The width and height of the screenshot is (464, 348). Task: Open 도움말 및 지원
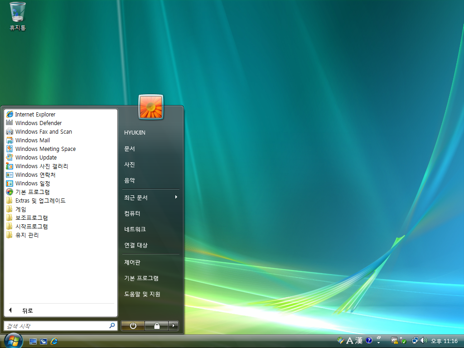coord(150,294)
